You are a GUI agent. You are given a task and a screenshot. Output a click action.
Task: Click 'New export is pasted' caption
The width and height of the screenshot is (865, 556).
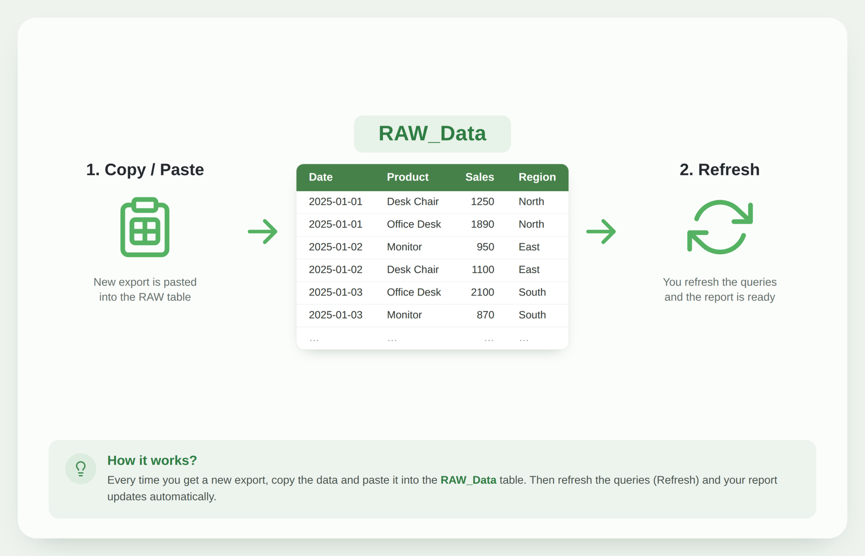coord(145,282)
